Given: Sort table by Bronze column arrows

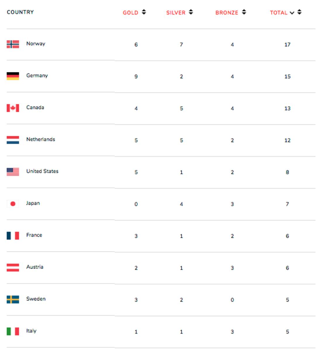Looking at the screenshot, I should pos(244,12).
